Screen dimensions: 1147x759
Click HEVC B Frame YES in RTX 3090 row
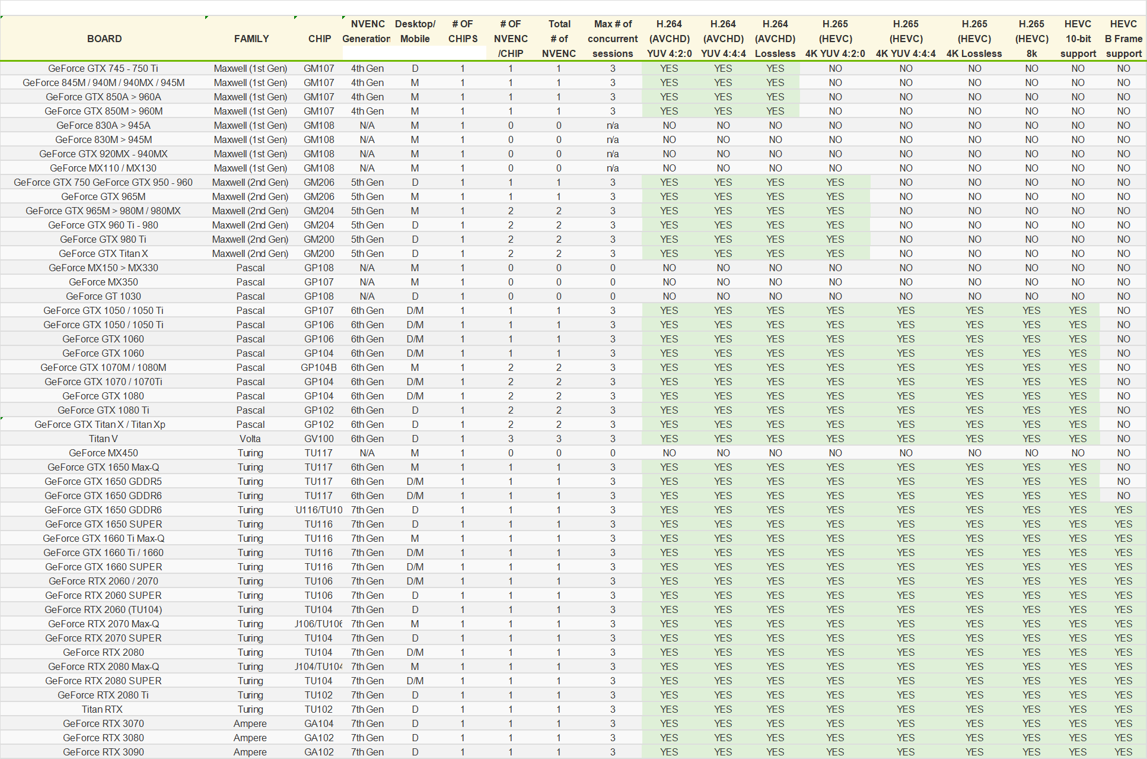point(1123,752)
